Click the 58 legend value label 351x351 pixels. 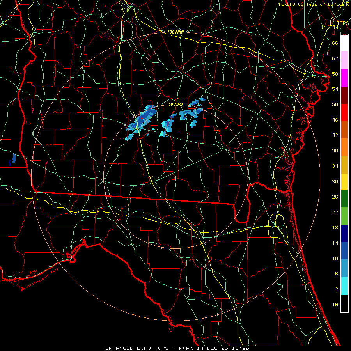[x=335, y=74]
